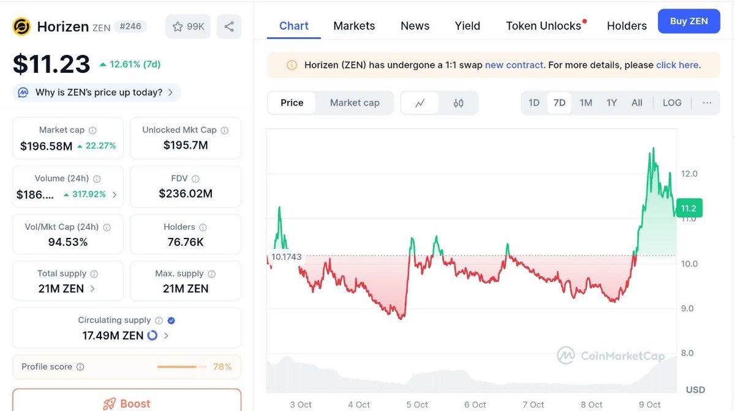Open the News tab
Screen dimensions: 735x411
point(415,26)
